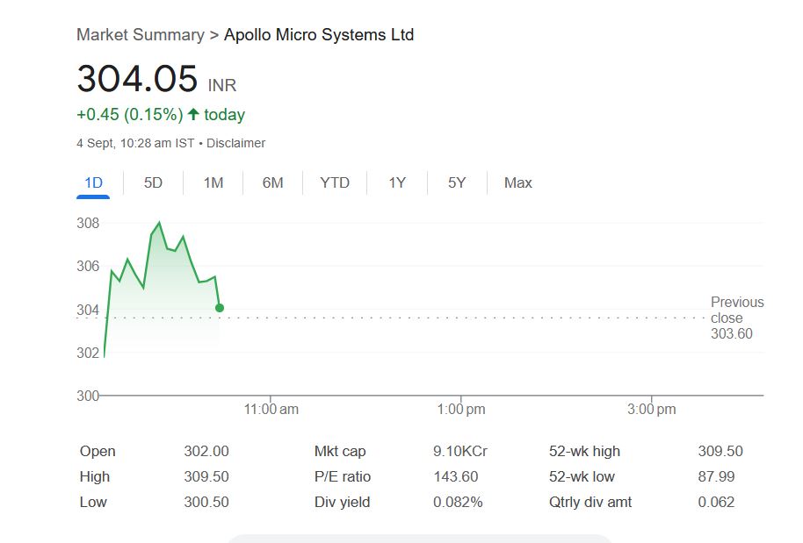Click the Apollo Micro Systems Ltd title

[319, 35]
